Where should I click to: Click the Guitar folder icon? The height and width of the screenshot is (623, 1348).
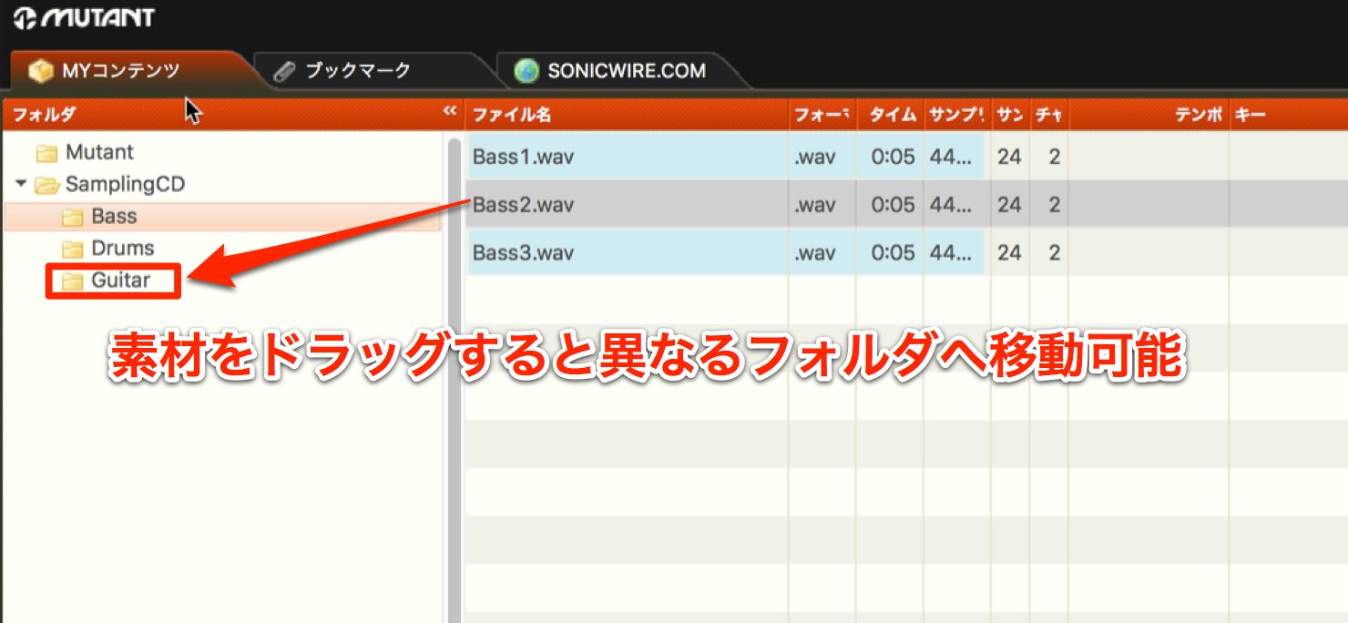click(x=73, y=281)
